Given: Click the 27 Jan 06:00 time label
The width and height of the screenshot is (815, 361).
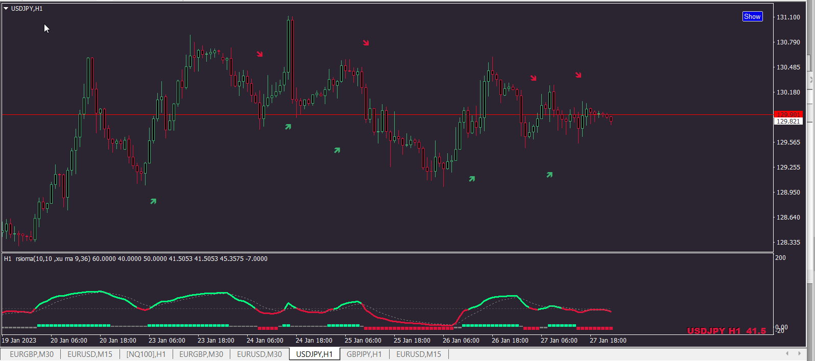Looking at the screenshot, I should [559, 340].
